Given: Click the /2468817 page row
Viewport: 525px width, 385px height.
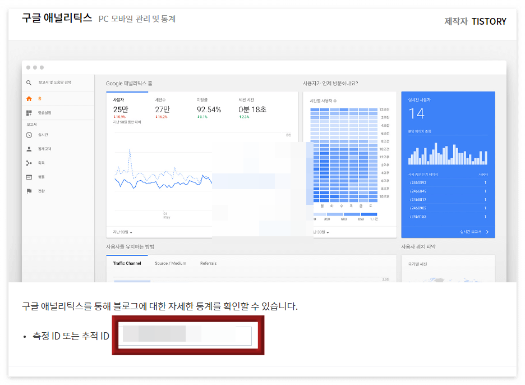Looking at the screenshot, I should pyautogui.click(x=448, y=199).
